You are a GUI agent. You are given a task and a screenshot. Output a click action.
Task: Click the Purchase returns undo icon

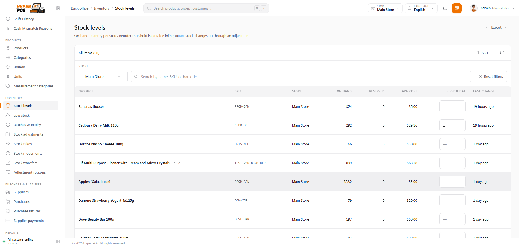8,211
